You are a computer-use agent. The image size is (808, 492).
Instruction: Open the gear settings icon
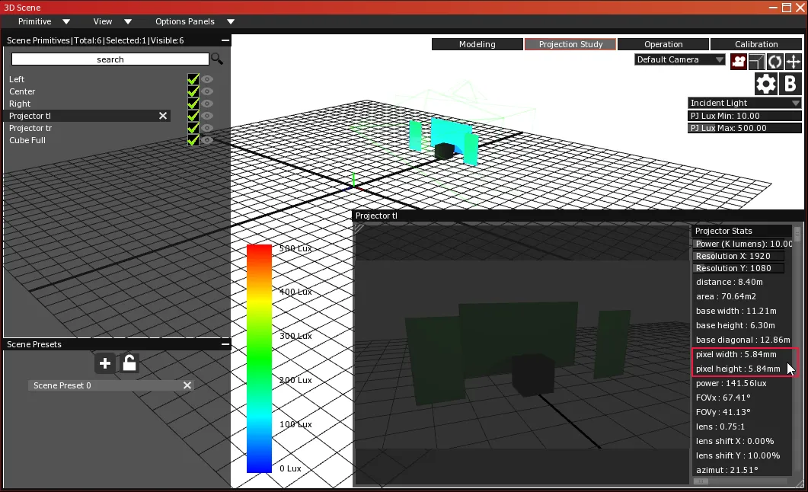(x=766, y=84)
